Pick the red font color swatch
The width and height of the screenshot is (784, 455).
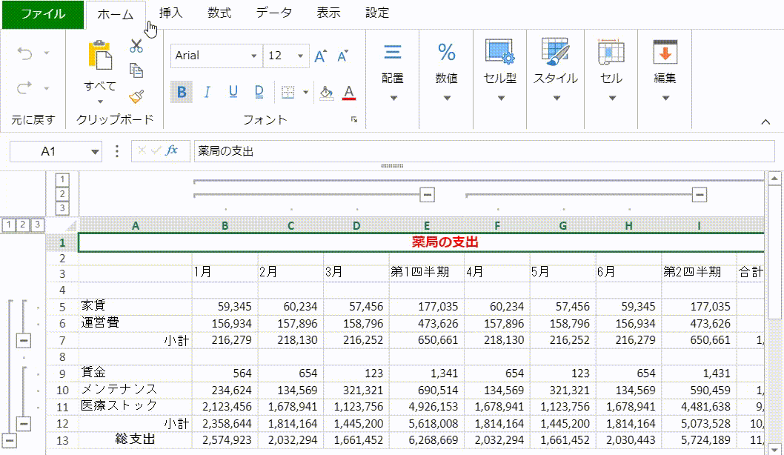(x=349, y=92)
